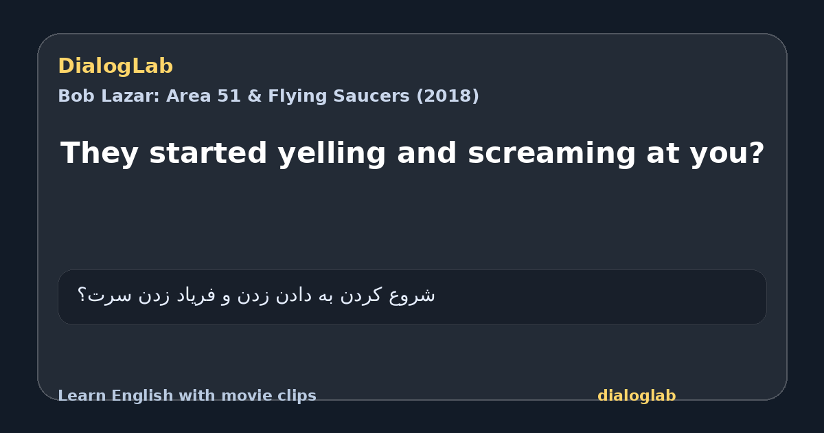This screenshot has width=824, height=433.
Task: Select the English sentence about yelling and screaming
Action: tap(412, 154)
